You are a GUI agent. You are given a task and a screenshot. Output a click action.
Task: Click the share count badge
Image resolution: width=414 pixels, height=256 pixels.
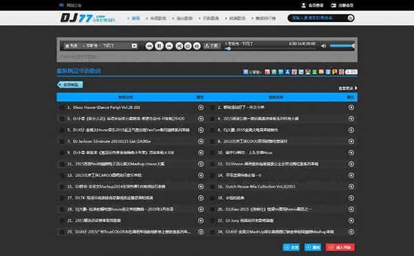351,72
